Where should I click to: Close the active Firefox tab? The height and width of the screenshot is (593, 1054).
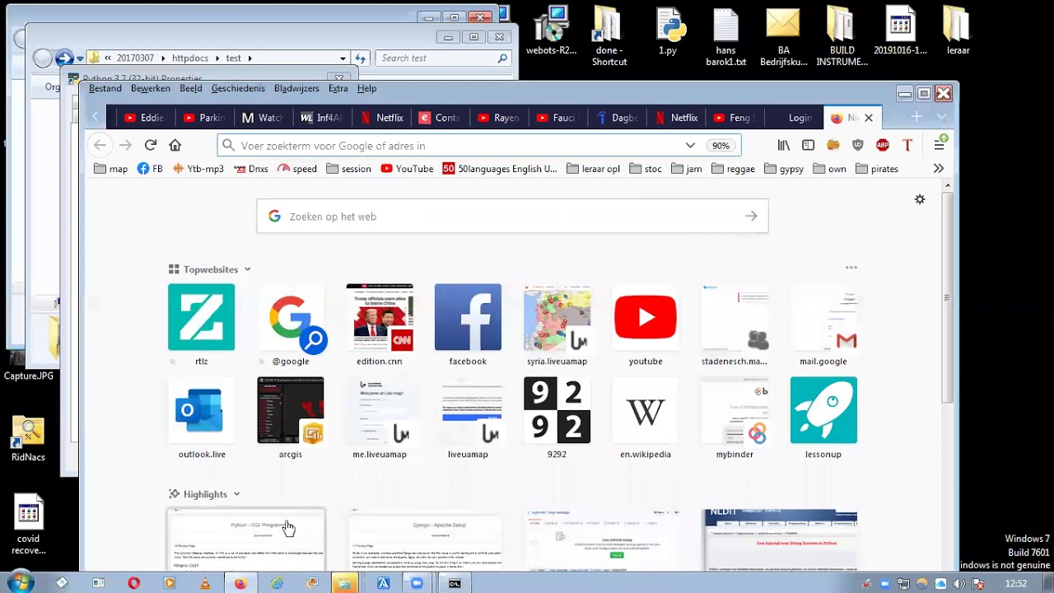pyautogui.click(x=868, y=118)
